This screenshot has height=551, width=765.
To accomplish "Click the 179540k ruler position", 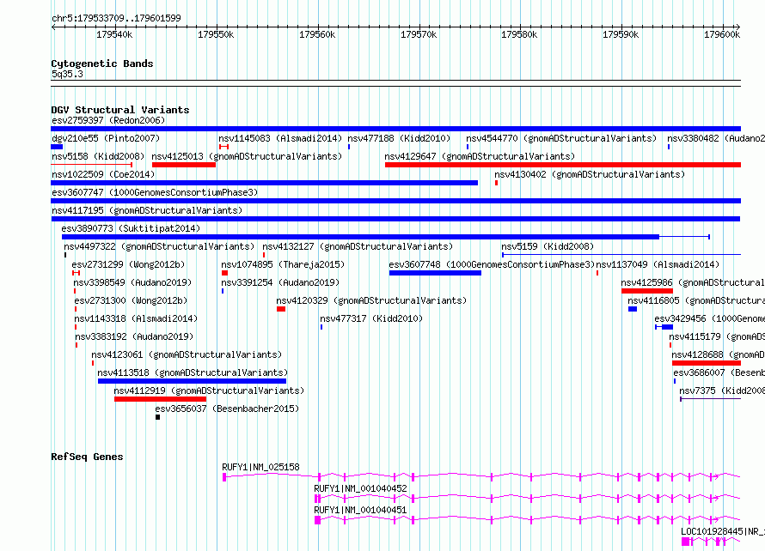I will pos(114,34).
